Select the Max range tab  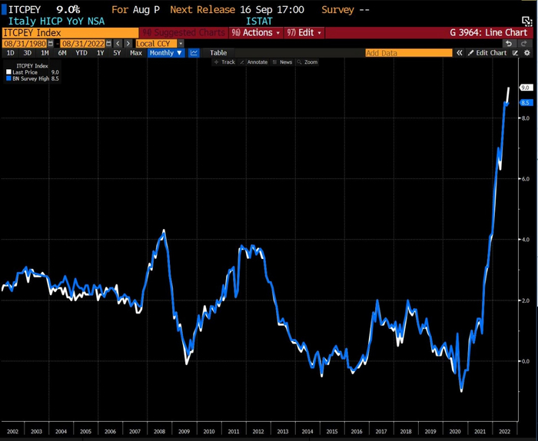point(136,53)
